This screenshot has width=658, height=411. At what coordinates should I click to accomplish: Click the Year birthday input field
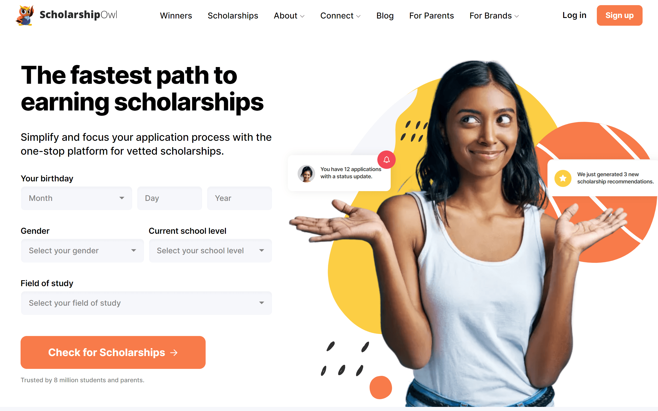point(239,198)
